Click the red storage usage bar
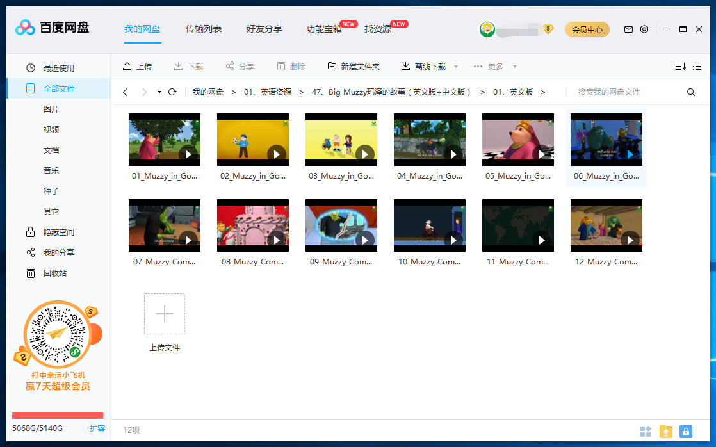716x447 pixels. point(58,416)
